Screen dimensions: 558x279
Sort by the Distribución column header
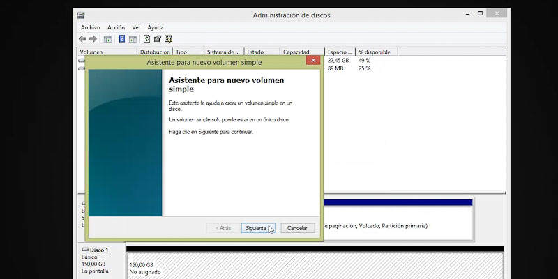pos(155,52)
